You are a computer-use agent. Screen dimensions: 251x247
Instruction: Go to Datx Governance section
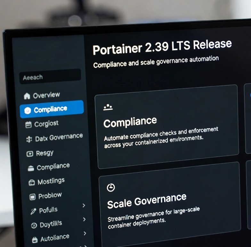[54, 138]
